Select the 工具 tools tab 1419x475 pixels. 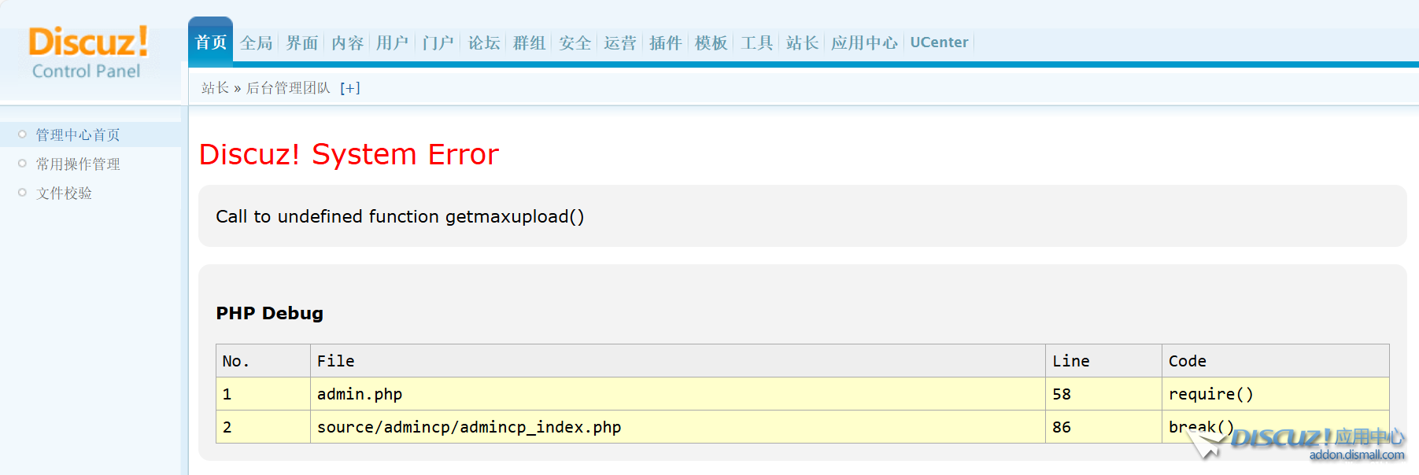756,43
